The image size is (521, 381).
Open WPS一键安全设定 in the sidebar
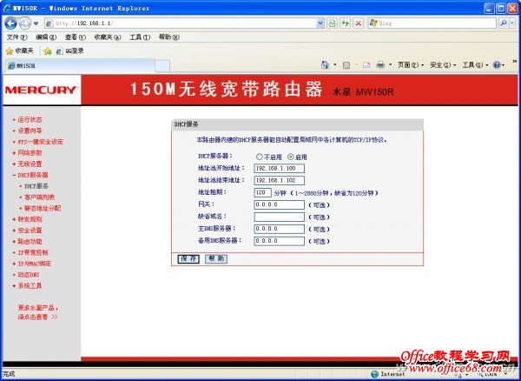coord(40,142)
